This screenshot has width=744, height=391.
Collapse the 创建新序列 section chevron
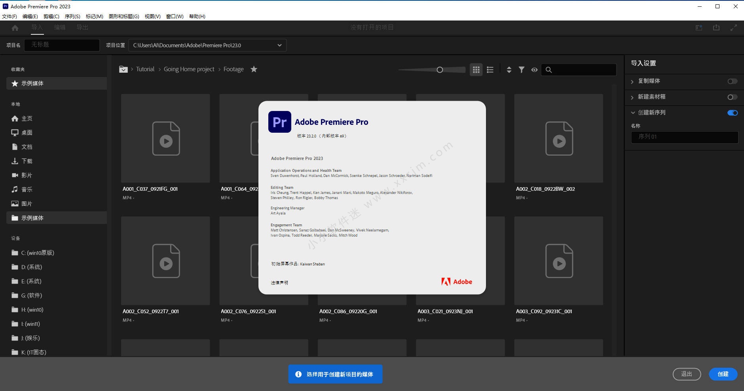(632, 113)
